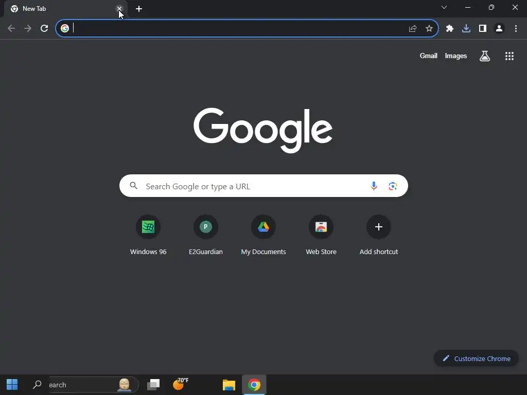Toggle the side panel icon
The width and height of the screenshot is (527, 395).
(483, 29)
